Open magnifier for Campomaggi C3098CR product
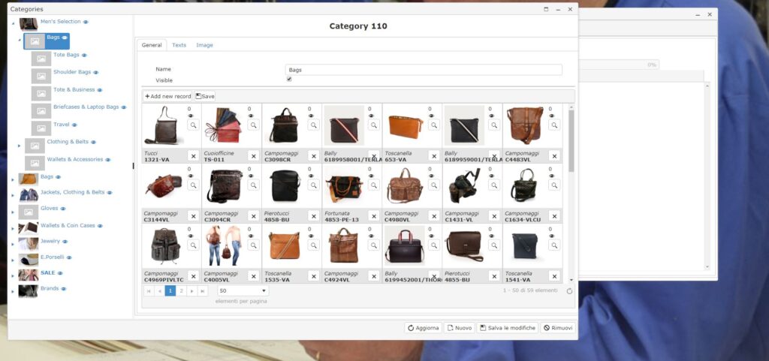 pyautogui.click(x=314, y=125)
